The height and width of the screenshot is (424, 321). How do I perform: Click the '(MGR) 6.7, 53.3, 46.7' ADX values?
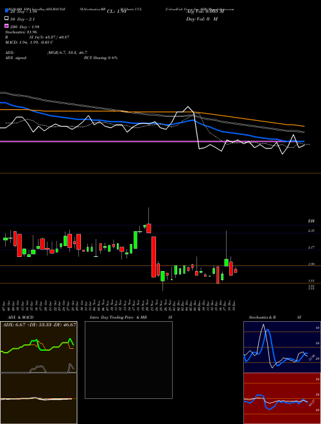tap(67, 53)
